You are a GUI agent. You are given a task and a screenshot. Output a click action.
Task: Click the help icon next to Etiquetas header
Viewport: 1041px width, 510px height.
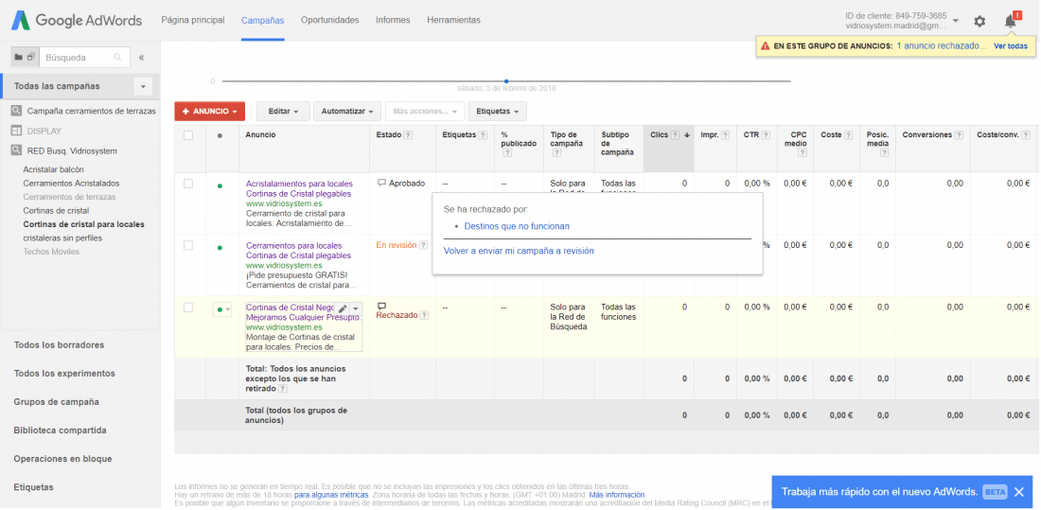tap(483, 134)
